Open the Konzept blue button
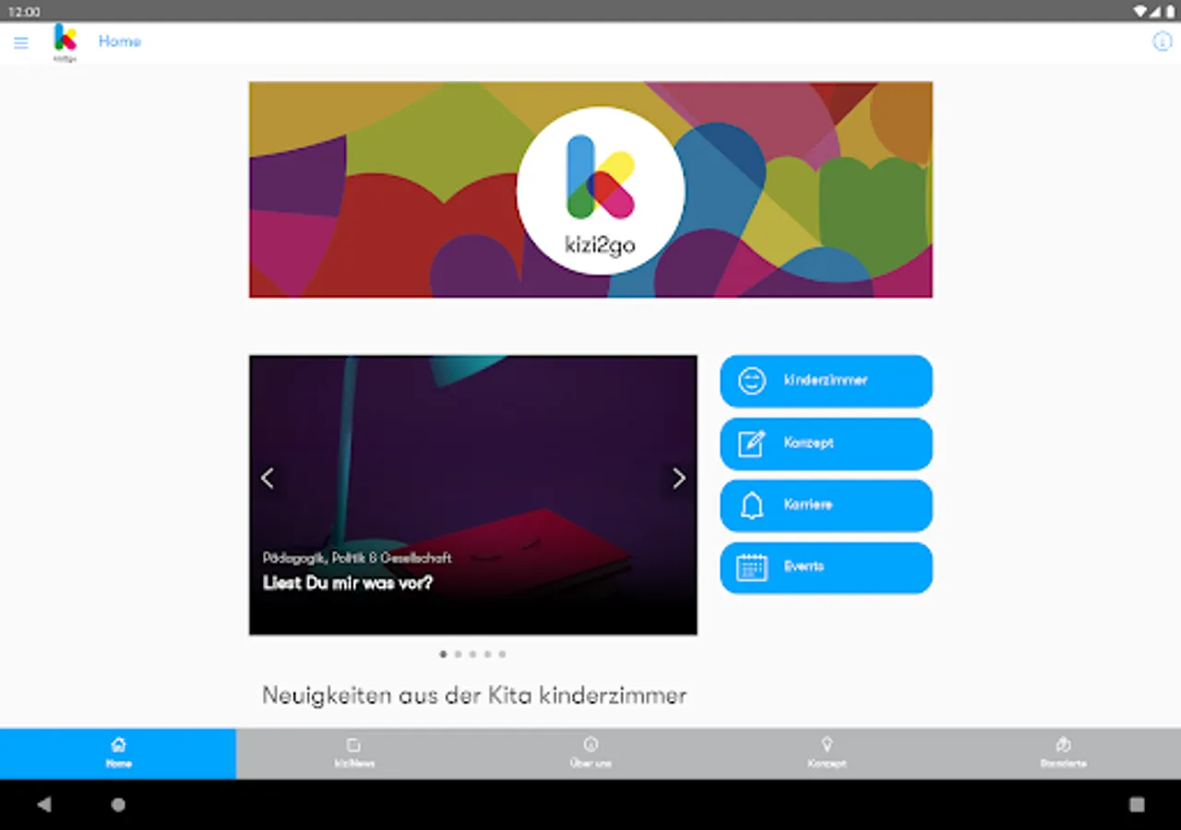1181x830 pixels. (x=826, y=444)
